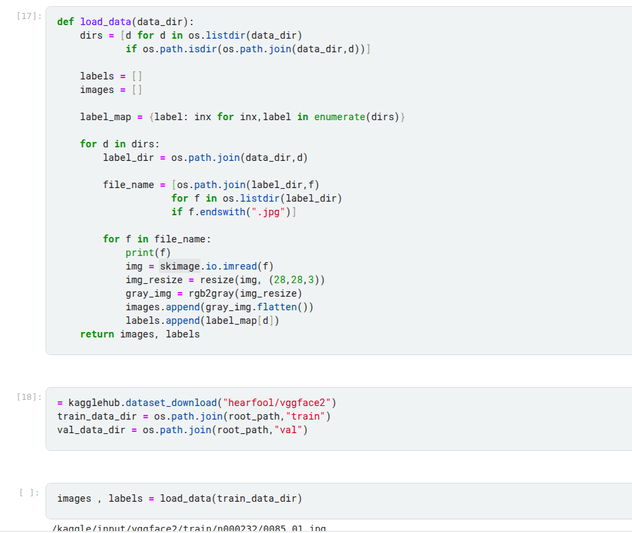Click the kagglehub.dataset_download line
Viewport: 632px width, 533px height.
point(196,403)
